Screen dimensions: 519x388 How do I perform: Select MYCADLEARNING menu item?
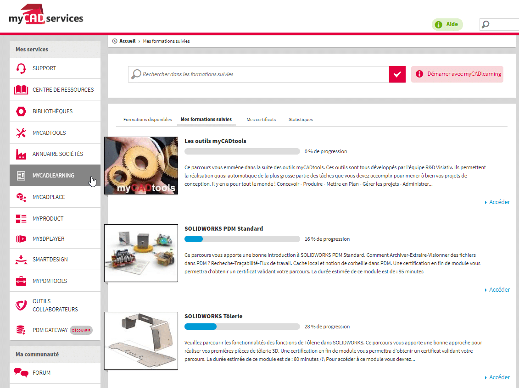pos(55,175)
